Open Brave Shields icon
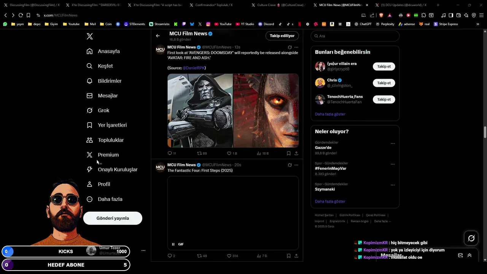The width and height of the screenshot is (487, 274). point(381,15)
